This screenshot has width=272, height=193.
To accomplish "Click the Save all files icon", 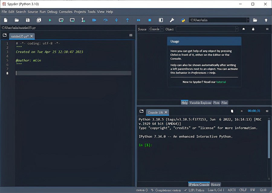I will click(39, 20).
